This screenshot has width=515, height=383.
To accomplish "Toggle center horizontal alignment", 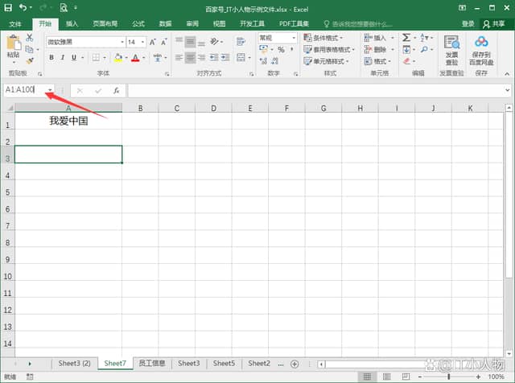I will [x=190, y=57].
